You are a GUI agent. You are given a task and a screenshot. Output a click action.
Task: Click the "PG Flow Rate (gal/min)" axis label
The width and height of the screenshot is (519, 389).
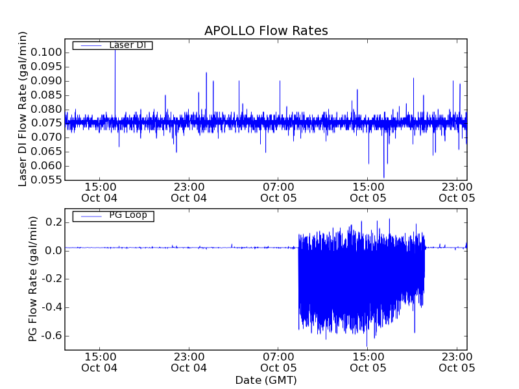[33, 279]
